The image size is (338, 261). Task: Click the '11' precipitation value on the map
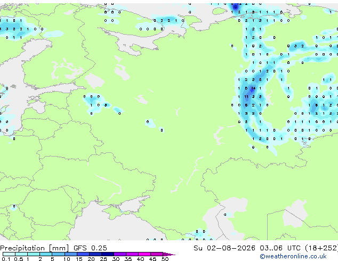coord(246,97)
